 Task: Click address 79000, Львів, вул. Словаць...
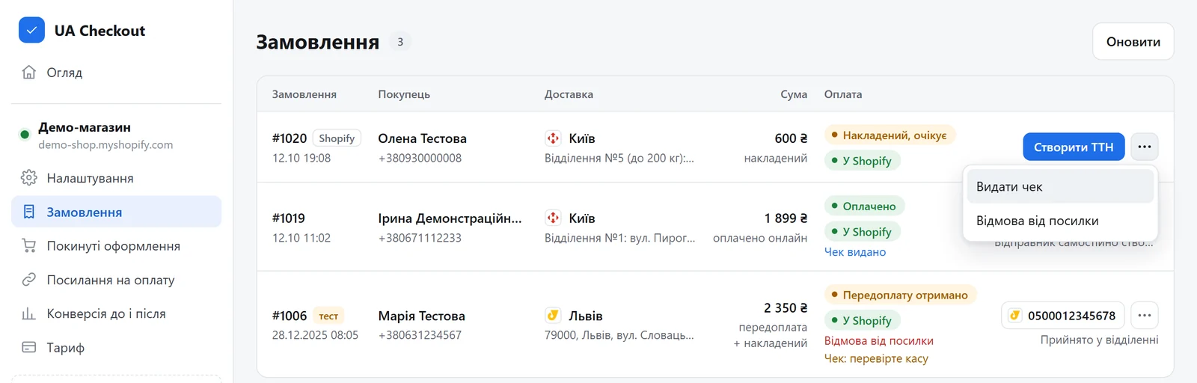pos(619,335)
